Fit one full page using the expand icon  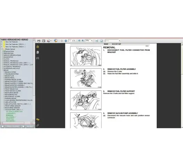pyautogui.click(x=102, y=41)
